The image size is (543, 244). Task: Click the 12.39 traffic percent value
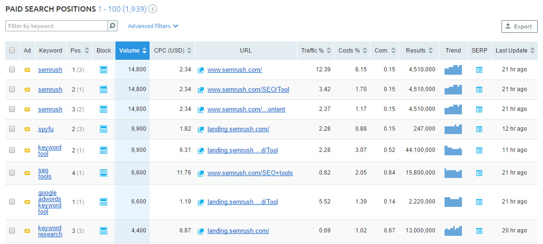[x=323, y=69]
